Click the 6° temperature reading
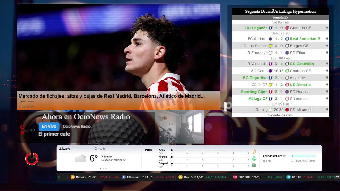This screenshot has height=191, width=340. pyautogui.click(x=94, y=158)
